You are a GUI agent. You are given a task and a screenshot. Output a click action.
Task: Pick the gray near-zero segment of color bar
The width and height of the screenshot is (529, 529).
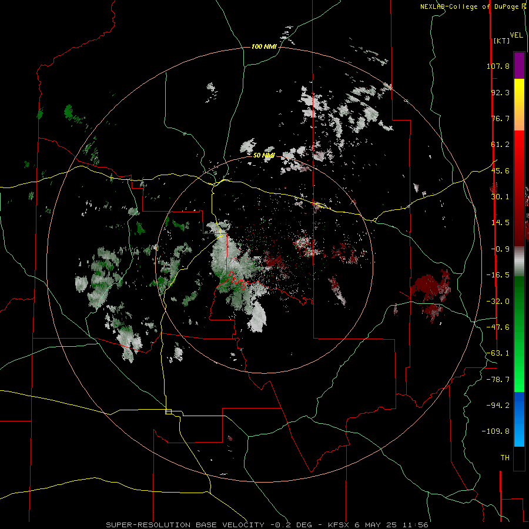click(519, 260)
